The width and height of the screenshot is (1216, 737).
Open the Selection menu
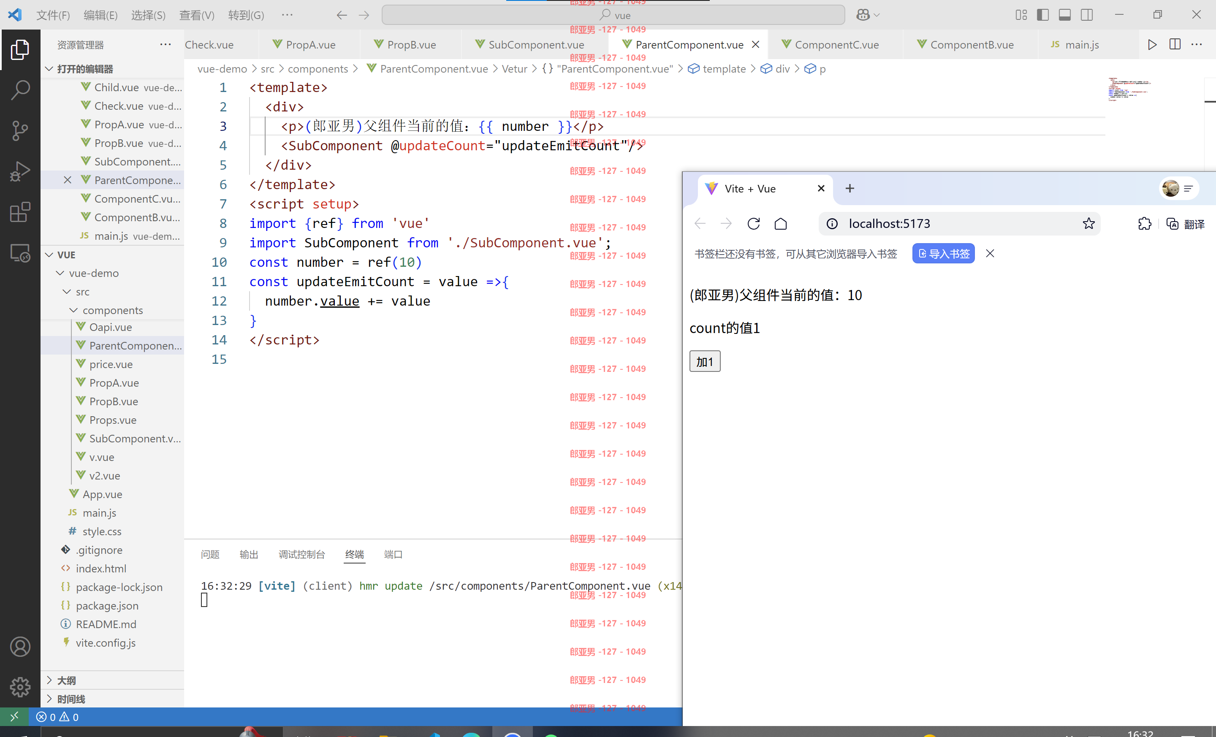[148, 15]
